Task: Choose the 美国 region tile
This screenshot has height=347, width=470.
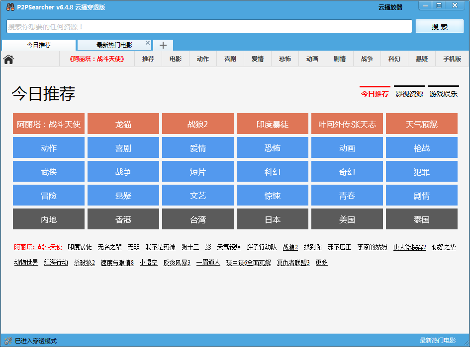Action: coord(347,219)
